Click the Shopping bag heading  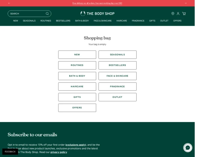[x=97, y=38]
